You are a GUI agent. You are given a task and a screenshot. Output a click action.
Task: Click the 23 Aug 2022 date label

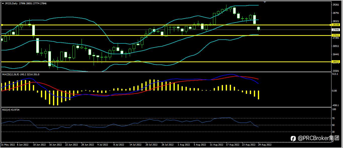coord(249,145)
